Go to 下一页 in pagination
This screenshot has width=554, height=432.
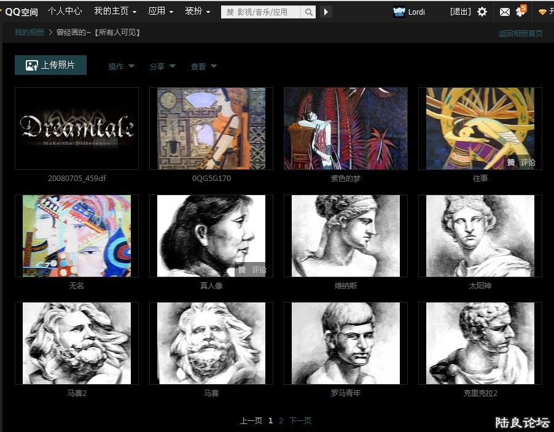click(x=300, y=420)
